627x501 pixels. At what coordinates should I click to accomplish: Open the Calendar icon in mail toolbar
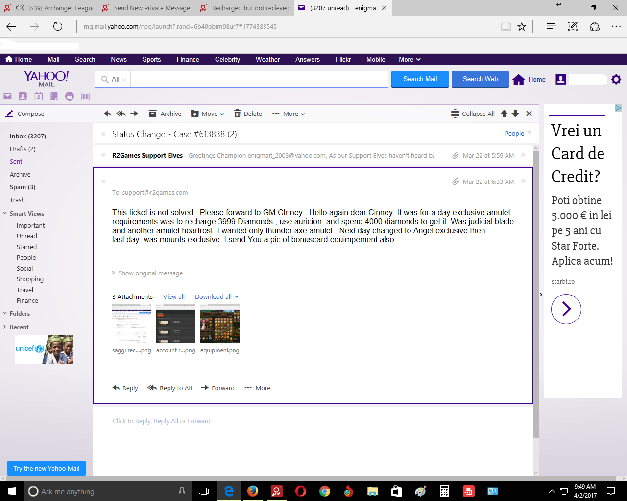coord(39,97)
